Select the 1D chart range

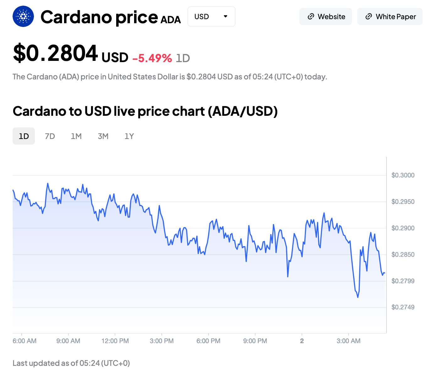pos(24,136)
